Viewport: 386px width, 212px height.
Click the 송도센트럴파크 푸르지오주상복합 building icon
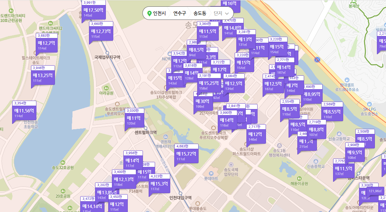pyautogui.click(x=213, y=128)
